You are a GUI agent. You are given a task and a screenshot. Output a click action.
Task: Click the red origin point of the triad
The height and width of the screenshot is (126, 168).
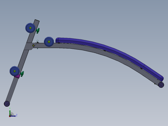[10, 116]
